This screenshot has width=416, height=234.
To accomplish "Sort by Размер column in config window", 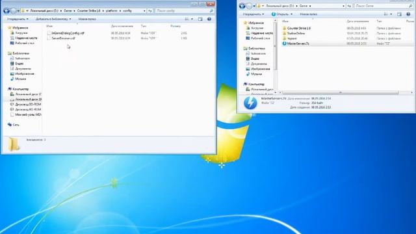I will 175,26.
